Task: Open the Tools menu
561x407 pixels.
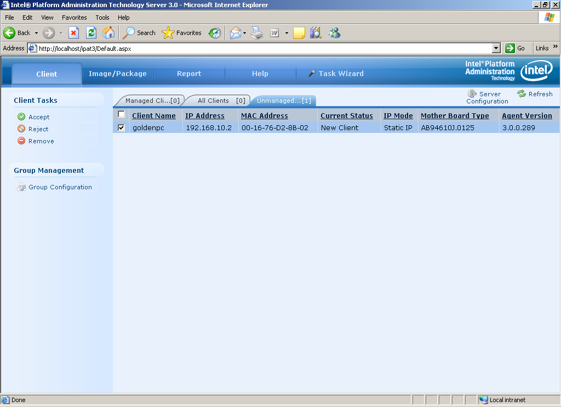Action: click(102, 18)
